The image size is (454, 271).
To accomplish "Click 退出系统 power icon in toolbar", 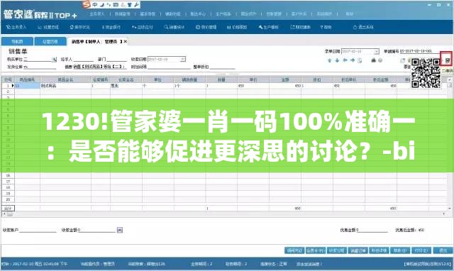I will [363, 27].
